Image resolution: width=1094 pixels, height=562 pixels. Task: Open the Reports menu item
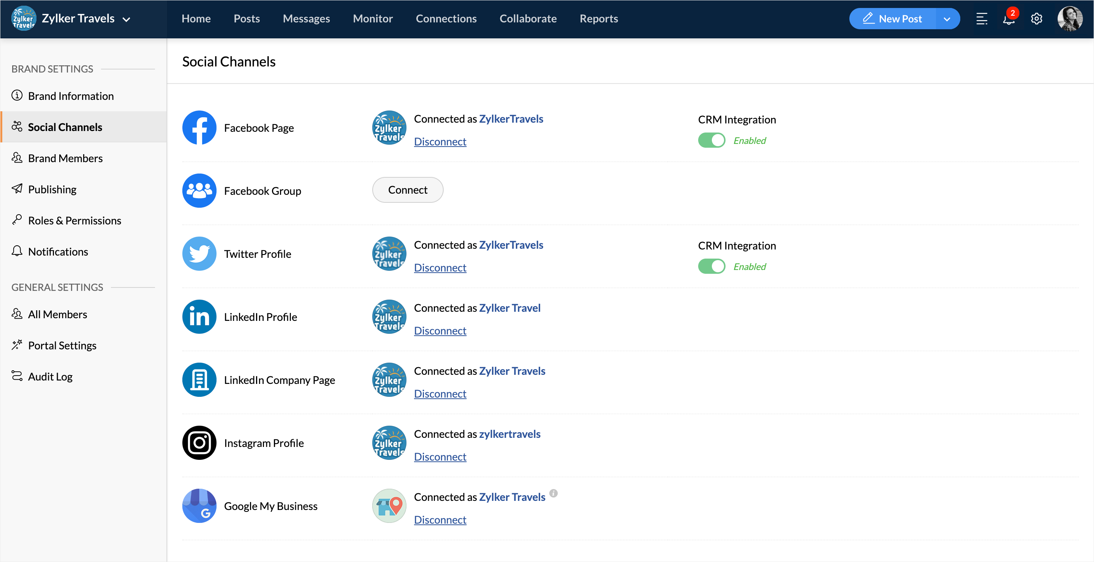pos(598,19)
